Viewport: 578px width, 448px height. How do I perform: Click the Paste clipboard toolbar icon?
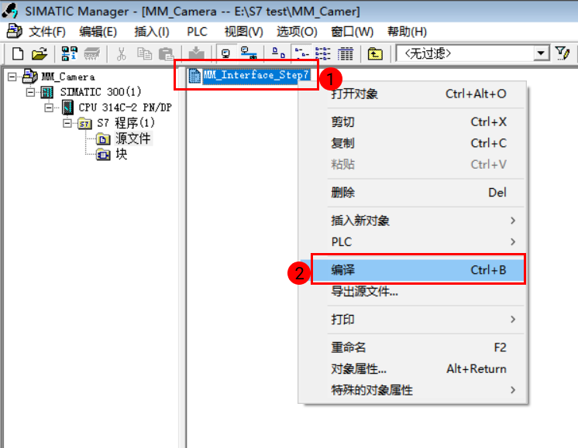click(167, 53)
